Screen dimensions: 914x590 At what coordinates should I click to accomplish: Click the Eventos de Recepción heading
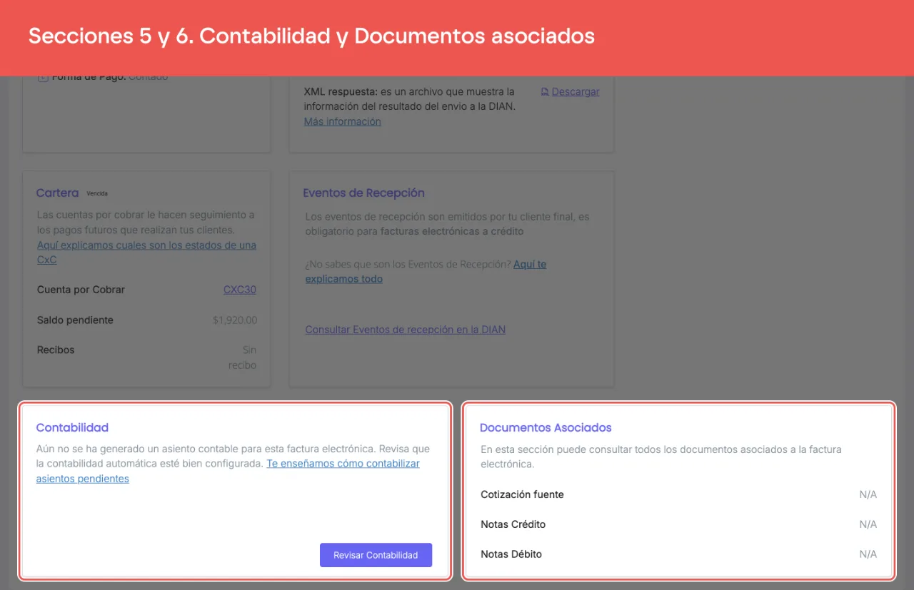point(363,193)
